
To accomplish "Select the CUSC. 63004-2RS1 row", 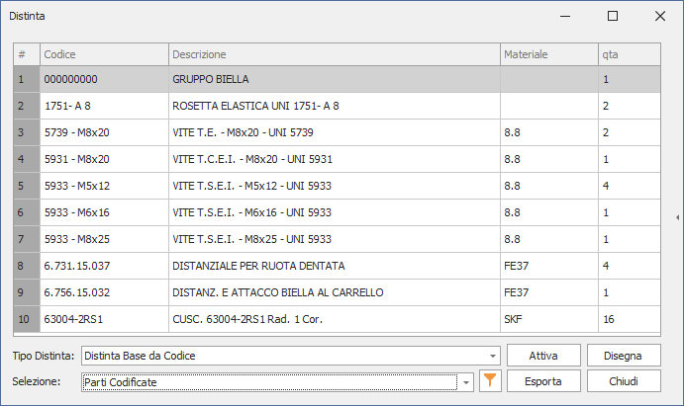I will (x=333, y=319).
